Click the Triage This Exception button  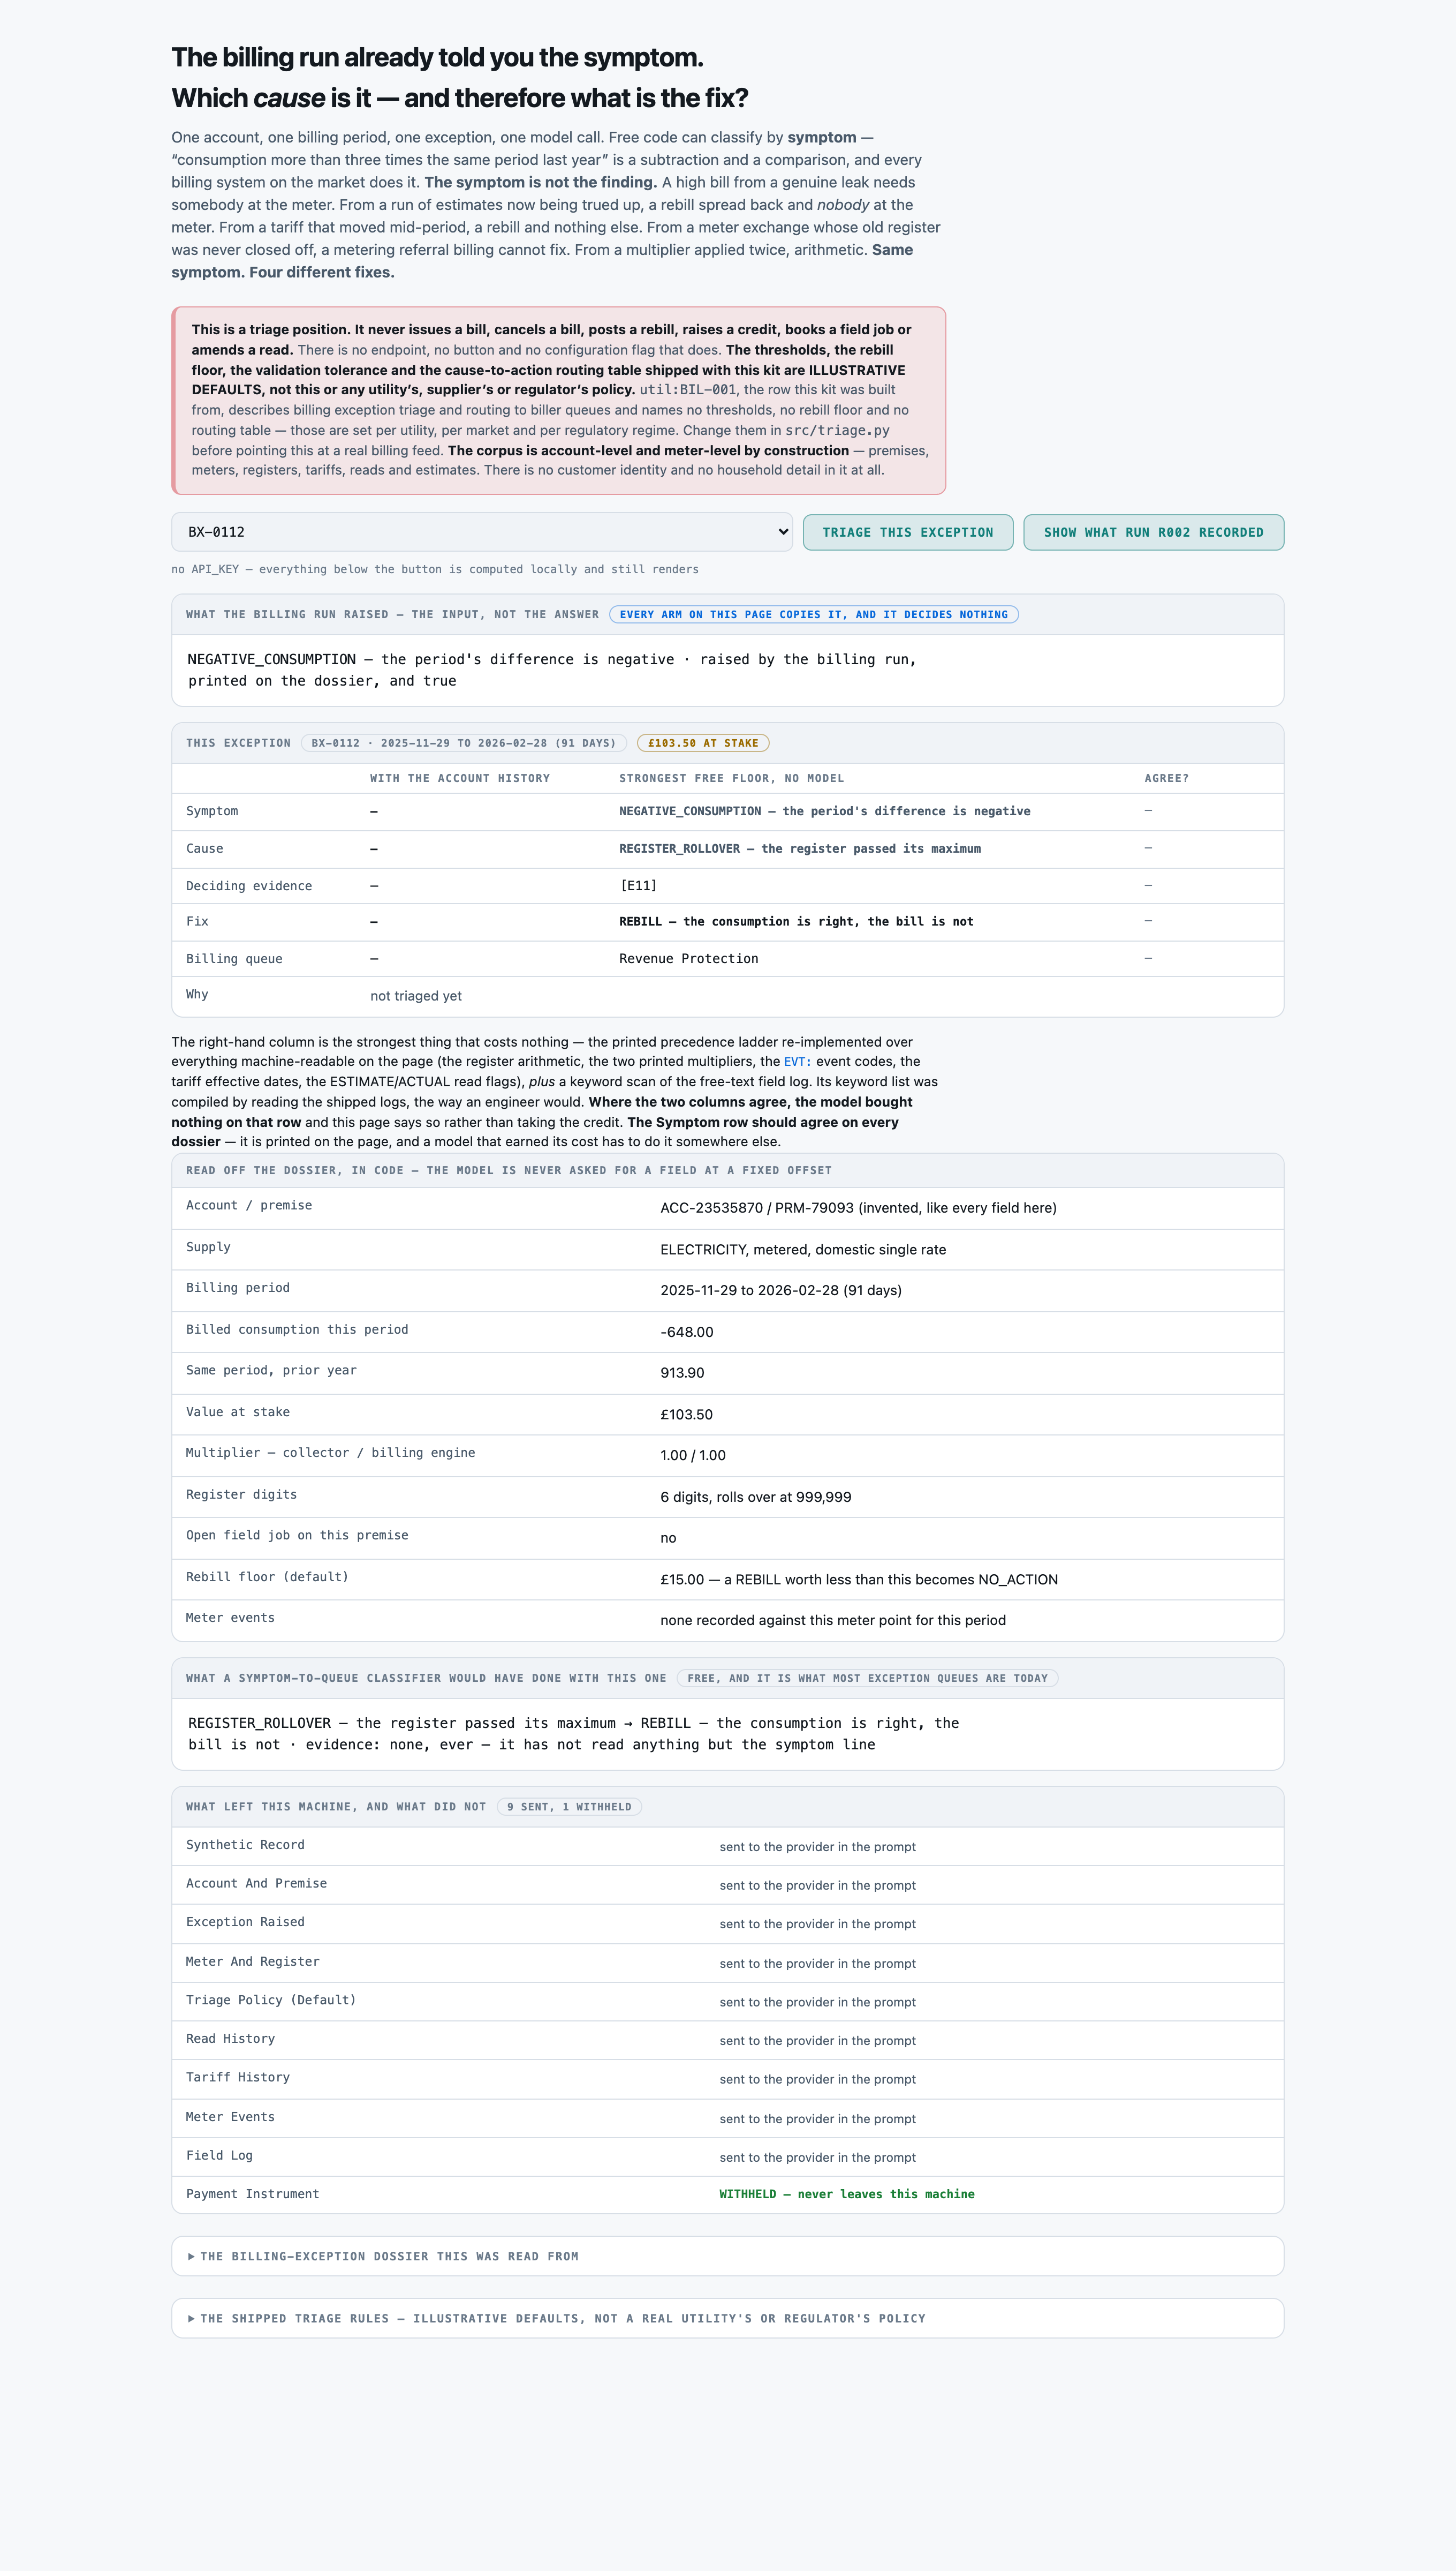(x=907, y=532)
